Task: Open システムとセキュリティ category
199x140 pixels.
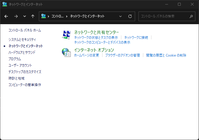Action: click(x=22, y=40)
